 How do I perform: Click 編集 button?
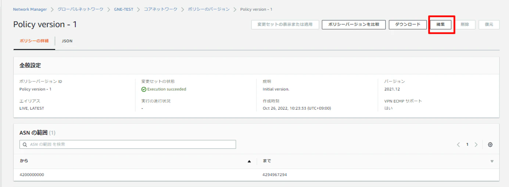(x=441, y=25)
